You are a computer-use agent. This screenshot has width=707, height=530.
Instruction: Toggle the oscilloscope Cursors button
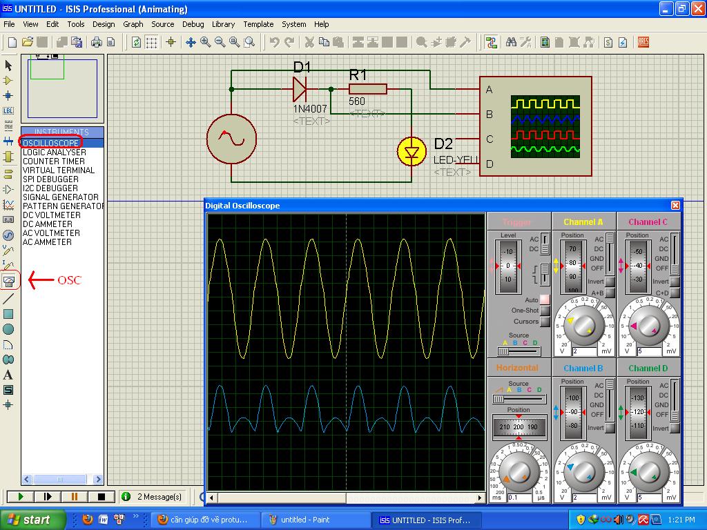click(x=545, y=322)
